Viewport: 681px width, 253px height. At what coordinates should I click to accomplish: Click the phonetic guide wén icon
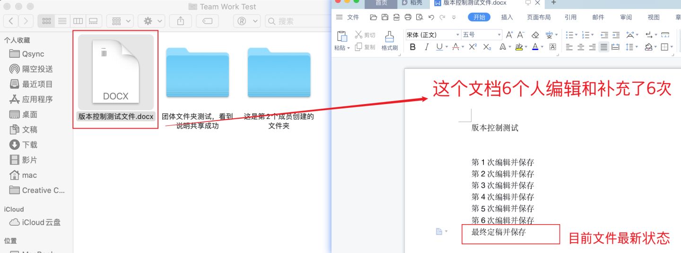tap(549, 35)
